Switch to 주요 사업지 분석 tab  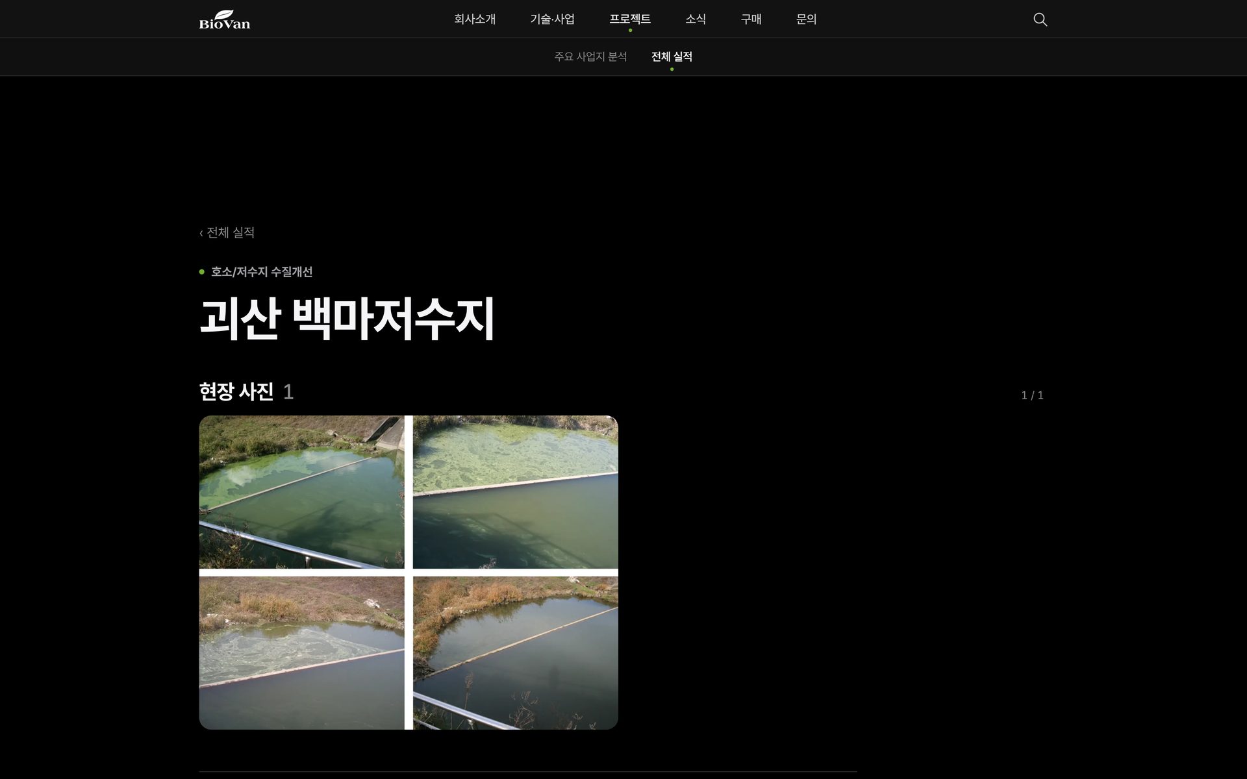coord(590,56)
